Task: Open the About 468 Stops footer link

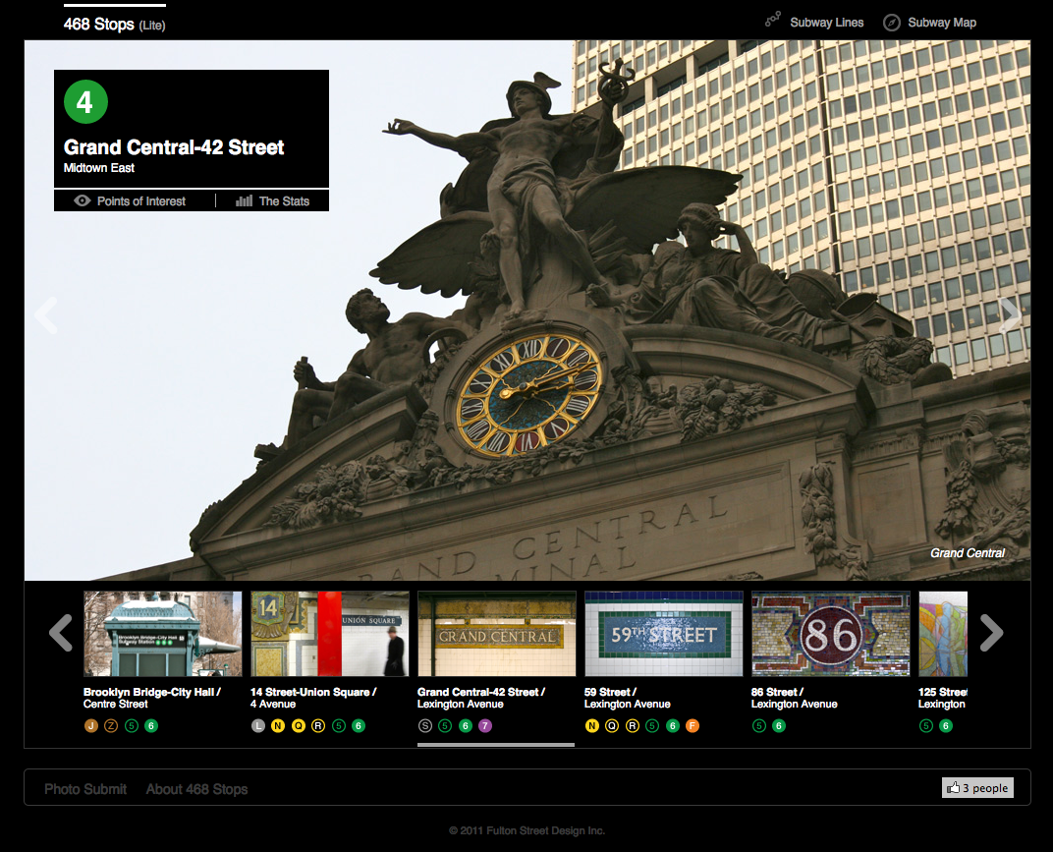Action: pos(196,789)
